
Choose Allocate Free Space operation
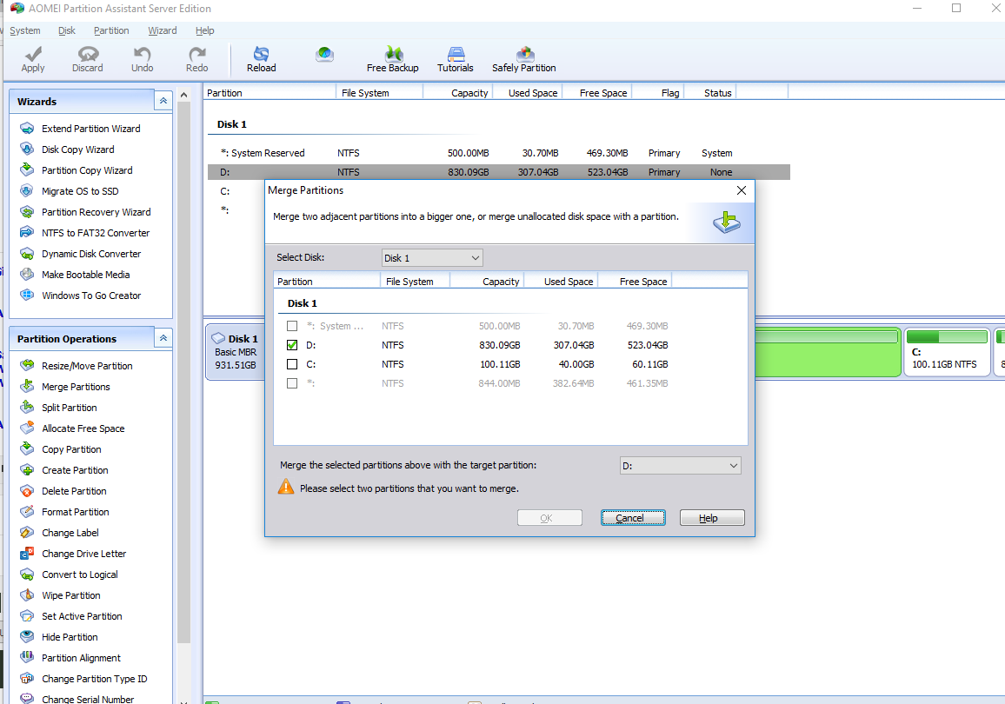[x=83, y=428]
